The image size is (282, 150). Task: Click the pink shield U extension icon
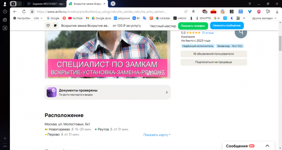coord(258,11)
